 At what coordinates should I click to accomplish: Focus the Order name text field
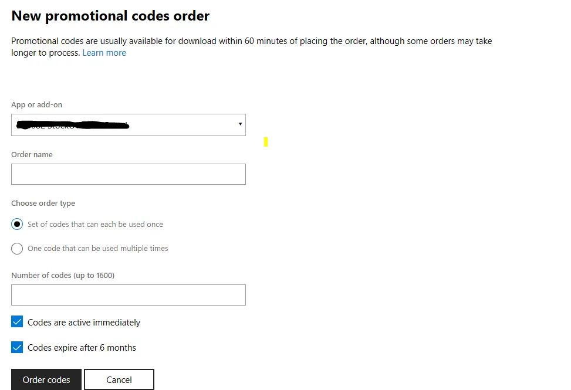click(x=128, y=174)
